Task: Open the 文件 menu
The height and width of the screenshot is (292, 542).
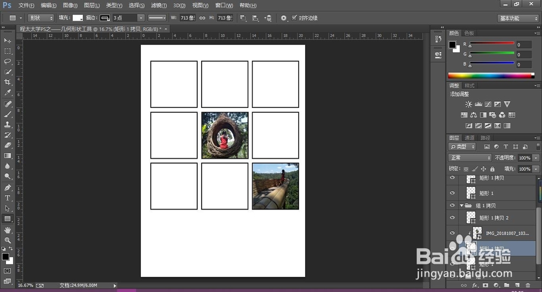Action: (26, 5)
